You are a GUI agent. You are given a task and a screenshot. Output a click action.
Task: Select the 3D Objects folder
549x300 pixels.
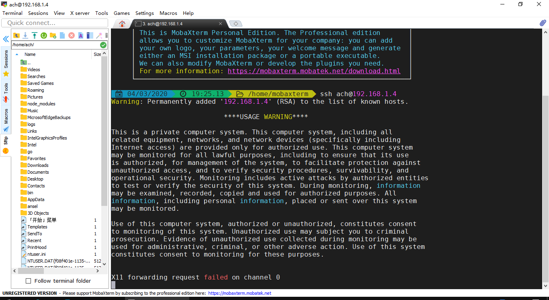click(x=35, y=213)
